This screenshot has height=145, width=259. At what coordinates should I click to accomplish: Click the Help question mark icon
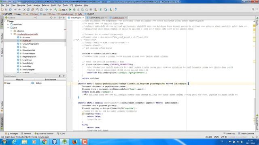pos(116,10)
